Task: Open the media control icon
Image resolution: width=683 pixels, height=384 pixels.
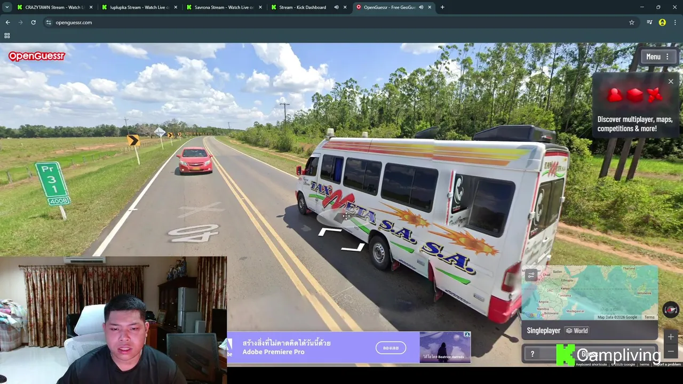Action: 649,22
